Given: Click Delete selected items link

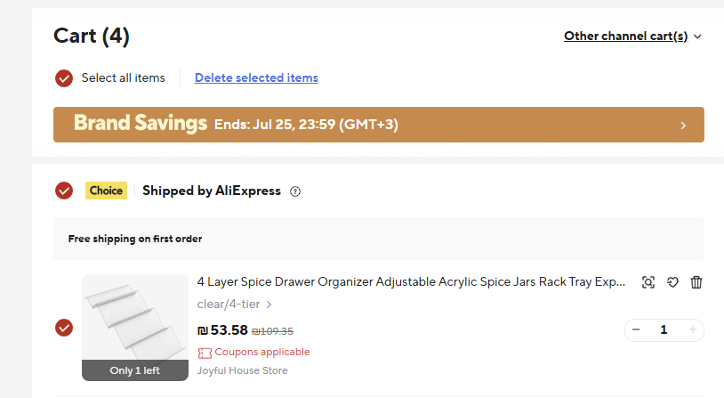Looking at the screenshot, I should (256, 78).
